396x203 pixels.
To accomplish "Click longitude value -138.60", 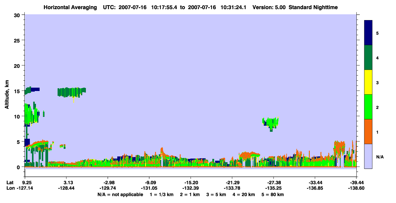I will [x=356, y=188].
